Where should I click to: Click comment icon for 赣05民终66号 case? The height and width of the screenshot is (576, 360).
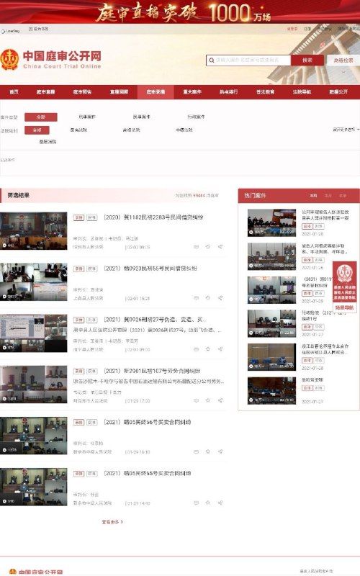(196, 451)
